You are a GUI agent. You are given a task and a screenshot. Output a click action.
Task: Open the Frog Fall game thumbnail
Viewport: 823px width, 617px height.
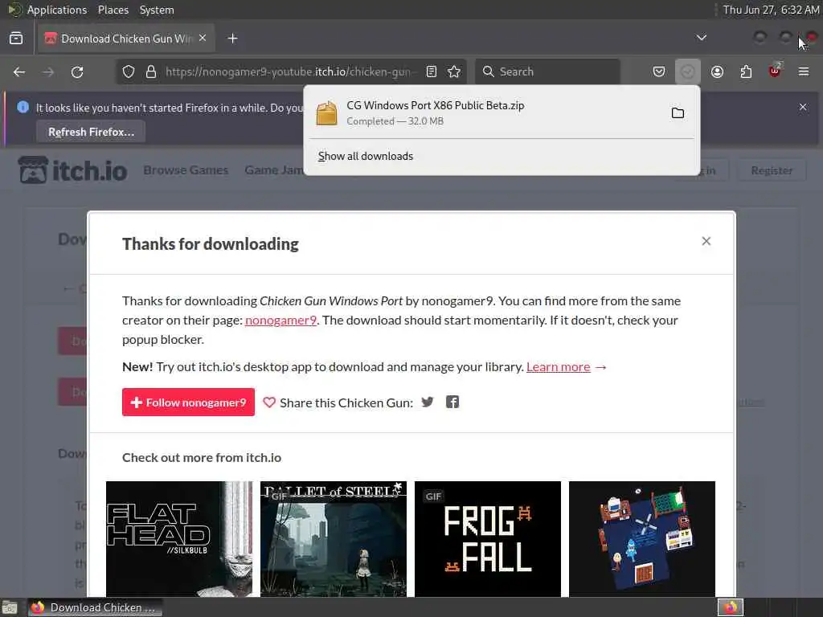pyautogui.click(x=488, y=539)
